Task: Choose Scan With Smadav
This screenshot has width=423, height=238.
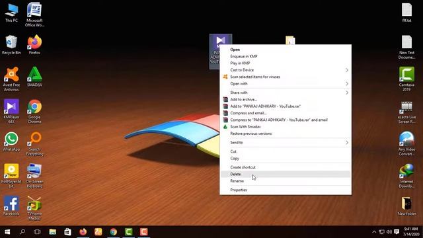Action: [x=286, y=126]
